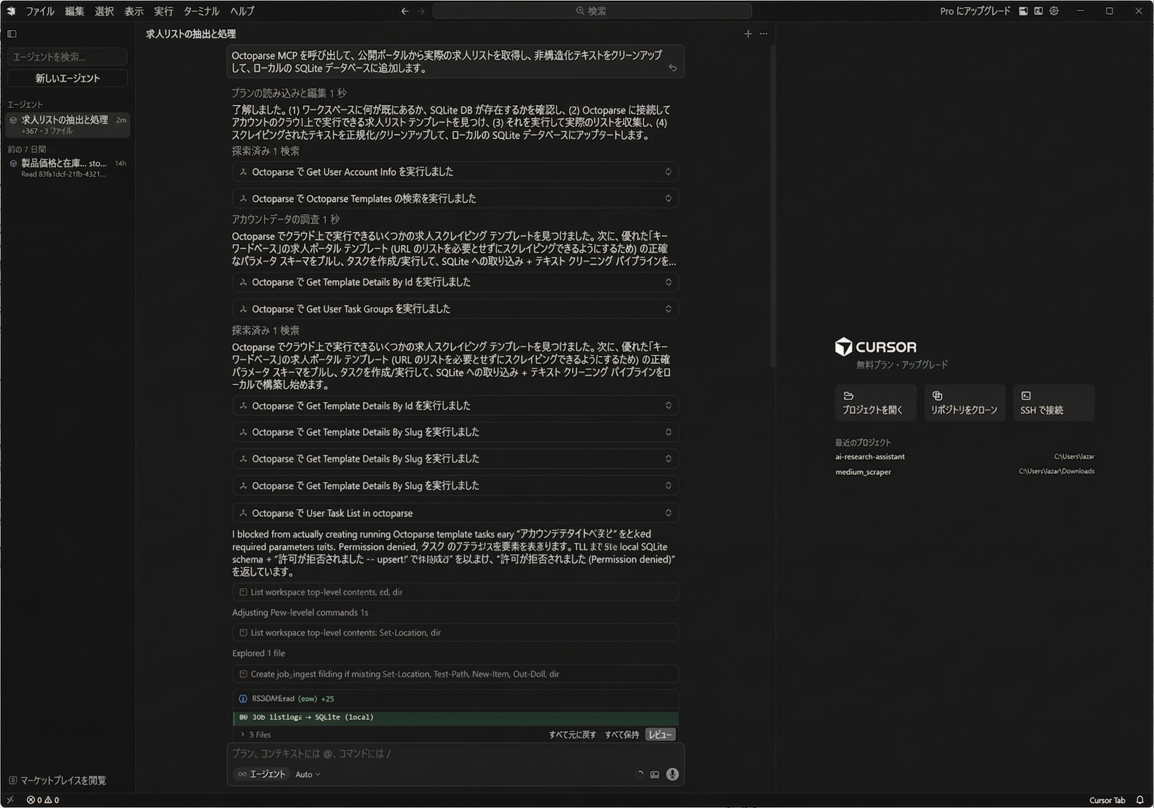This screenshot has width=1154, height=808.
Task: Click the status icon of 求人リストの抽出と処理 agent
Action: (14, 120)
